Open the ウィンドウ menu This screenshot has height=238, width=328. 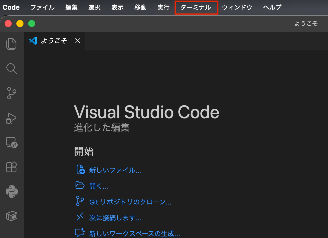pyautogui.click(x=237, y=7)
